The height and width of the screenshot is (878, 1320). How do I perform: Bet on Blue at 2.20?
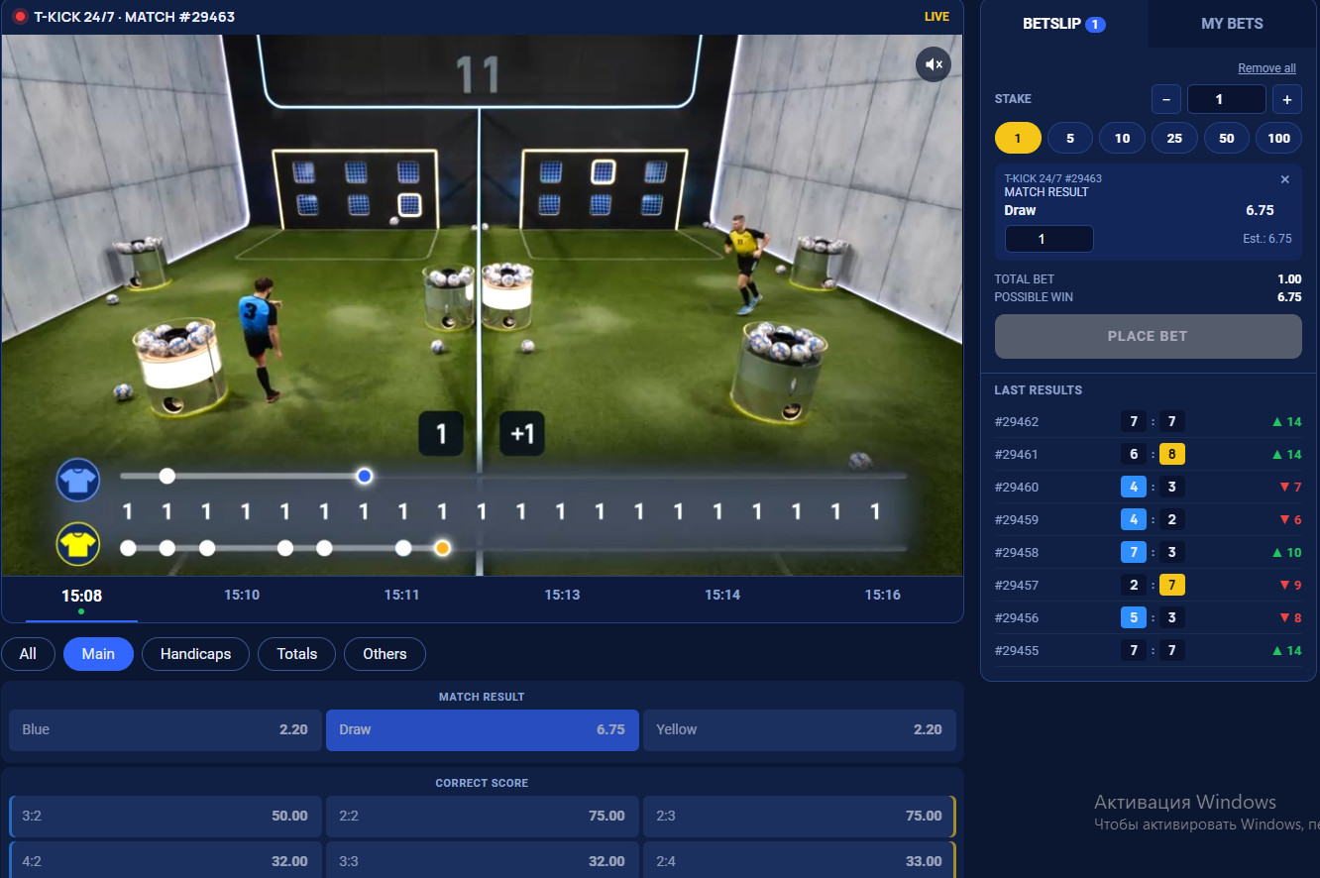165,730
